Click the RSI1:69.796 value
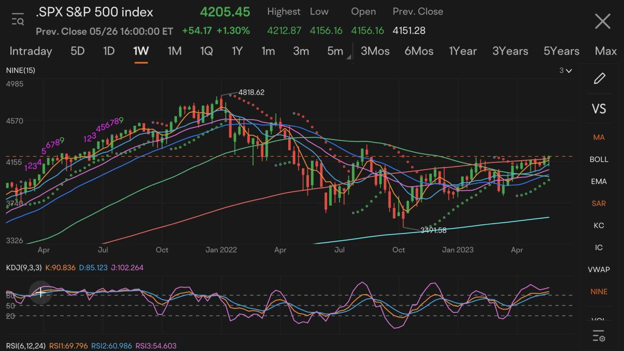Image resolution: width=624 pixels, height=351 pixels. click(69, 346)
